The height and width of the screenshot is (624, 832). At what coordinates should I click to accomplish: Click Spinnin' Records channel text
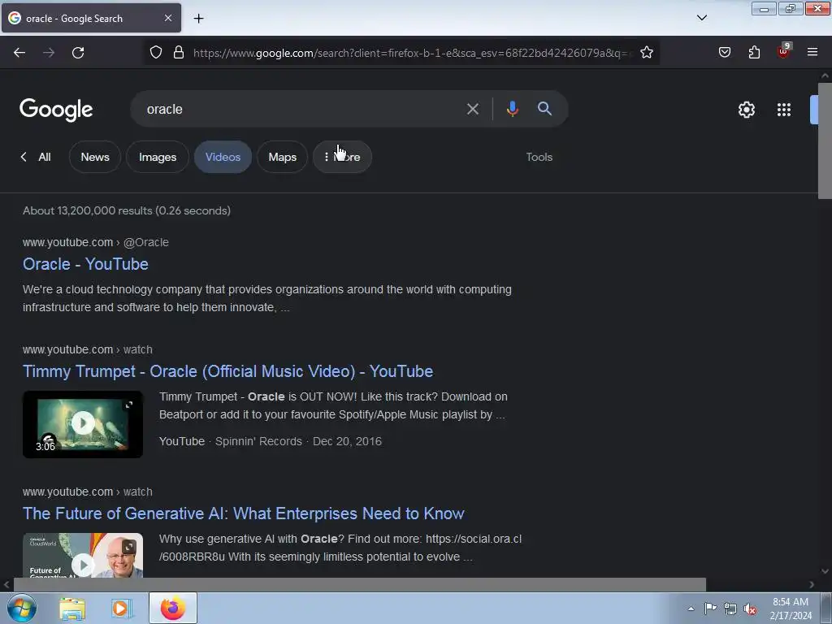[258, 441]
